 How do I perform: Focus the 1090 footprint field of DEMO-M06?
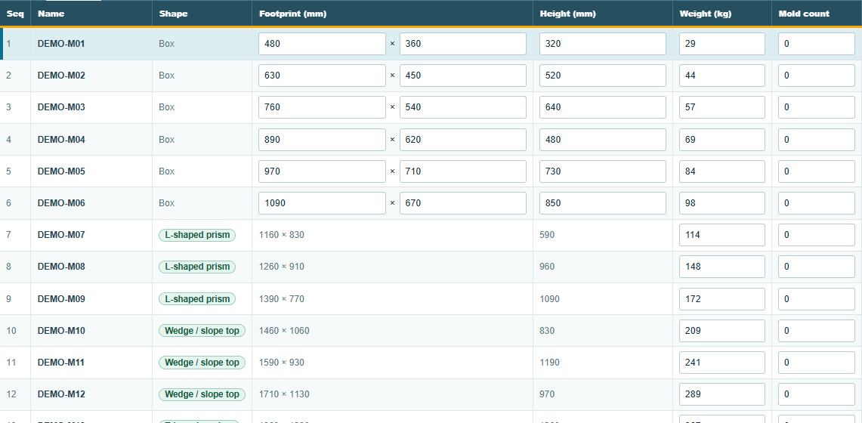322,203
